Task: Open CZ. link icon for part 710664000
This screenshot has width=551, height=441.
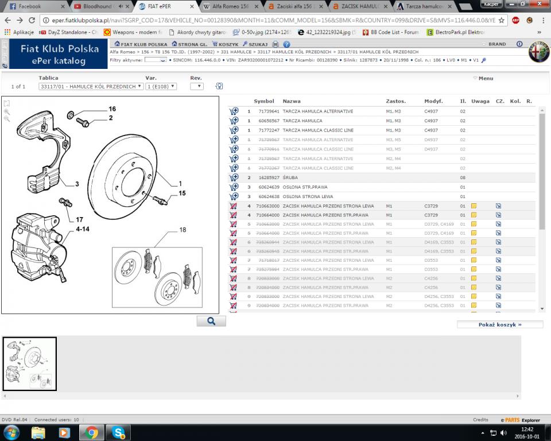Action: (x=498, y=215)
